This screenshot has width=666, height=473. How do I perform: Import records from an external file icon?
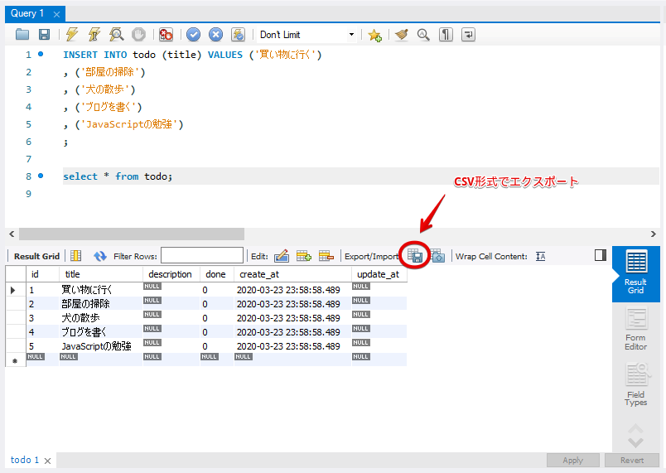(x=437, y=256)
